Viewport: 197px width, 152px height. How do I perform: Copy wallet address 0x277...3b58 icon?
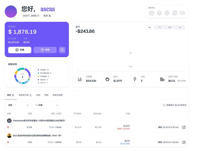(38, 16)
